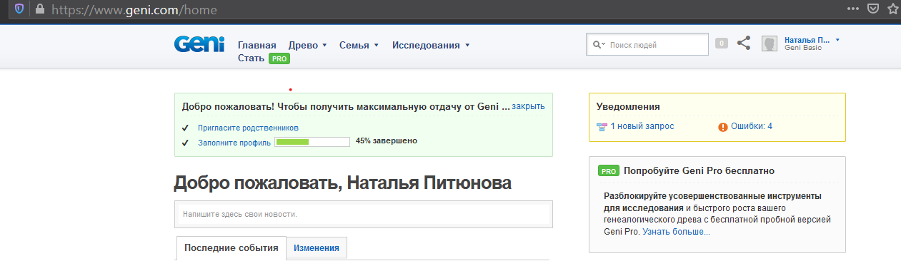Click the Firefox tracking protection shield icon

(19, 9)
